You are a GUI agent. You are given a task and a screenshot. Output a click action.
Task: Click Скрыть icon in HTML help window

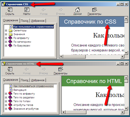pos(10,69)
